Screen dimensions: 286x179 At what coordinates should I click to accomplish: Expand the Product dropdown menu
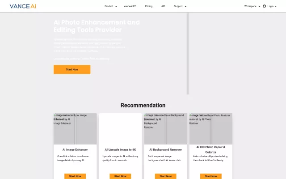(x=110, y=6)
